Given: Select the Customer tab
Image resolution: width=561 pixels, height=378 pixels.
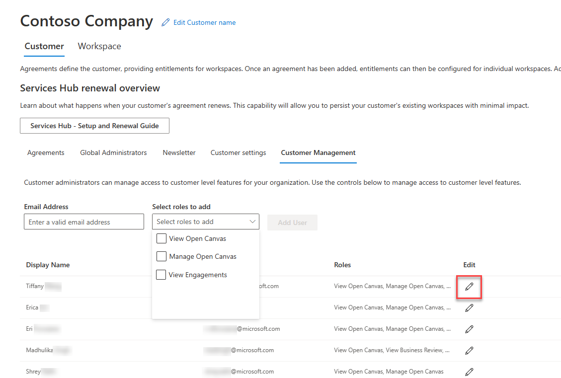Looking at the screenshot, I should [x=44, y=46].
